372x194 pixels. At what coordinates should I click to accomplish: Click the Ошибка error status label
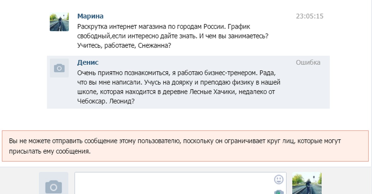[x=308, y=63]
